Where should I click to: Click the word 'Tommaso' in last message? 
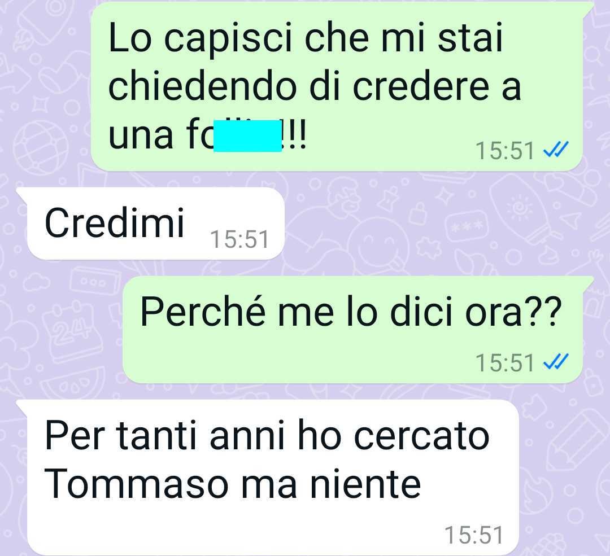(x=136, y=484)
